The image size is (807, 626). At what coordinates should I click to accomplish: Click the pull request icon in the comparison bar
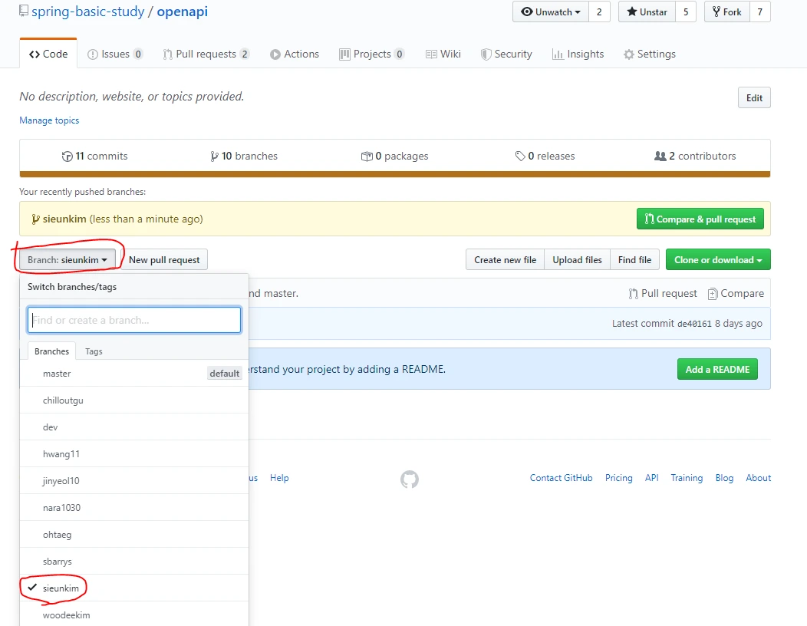(x=633, y=293)
